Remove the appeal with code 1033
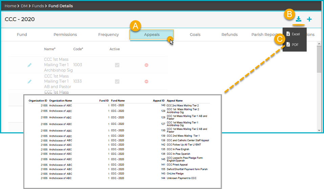The height and width of the screenshot is (189, 324). pyautogui.click(x=146, y=82)
